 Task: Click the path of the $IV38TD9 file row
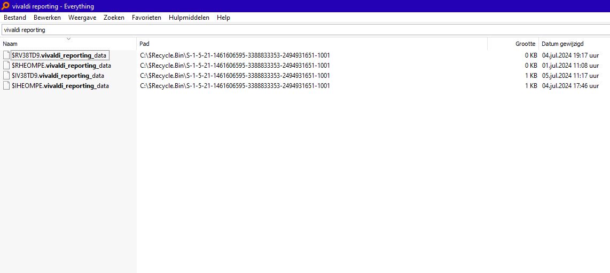pyautogui.click(x=235, y=75)
